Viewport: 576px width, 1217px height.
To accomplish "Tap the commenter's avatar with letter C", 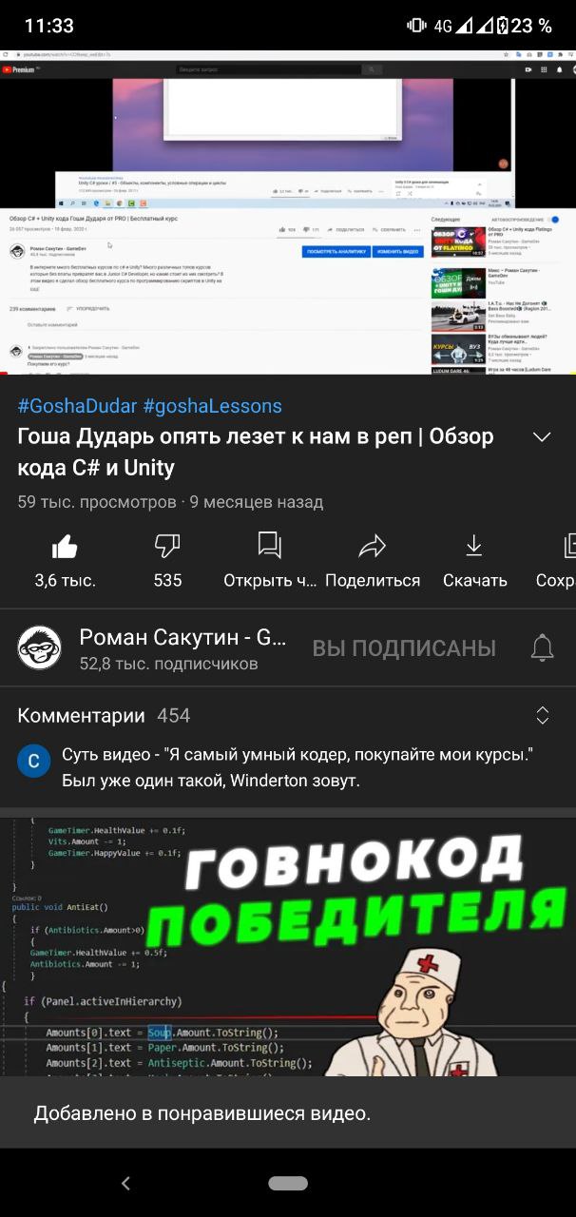I will click(34, 761).
